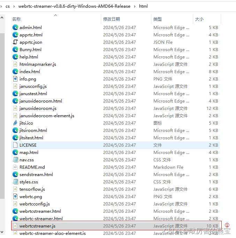Click the janusconfig.js script icon
The image size is (236, 238).
click(x=15, y=86)
